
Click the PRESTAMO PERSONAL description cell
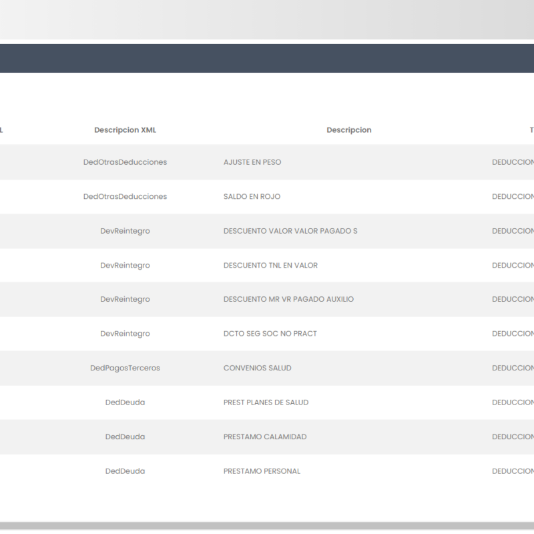click(x=262, y=471)
